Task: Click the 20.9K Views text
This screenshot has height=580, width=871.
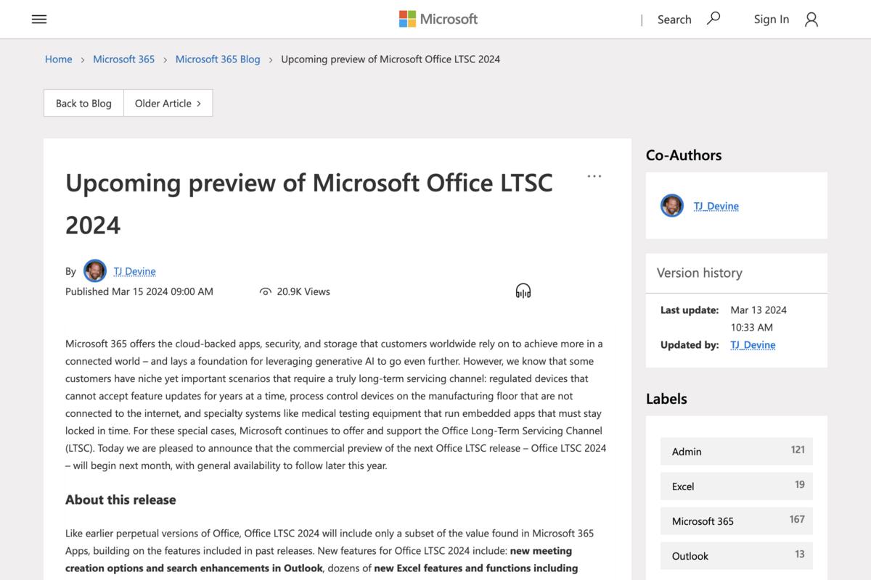Action: (303, 291)
